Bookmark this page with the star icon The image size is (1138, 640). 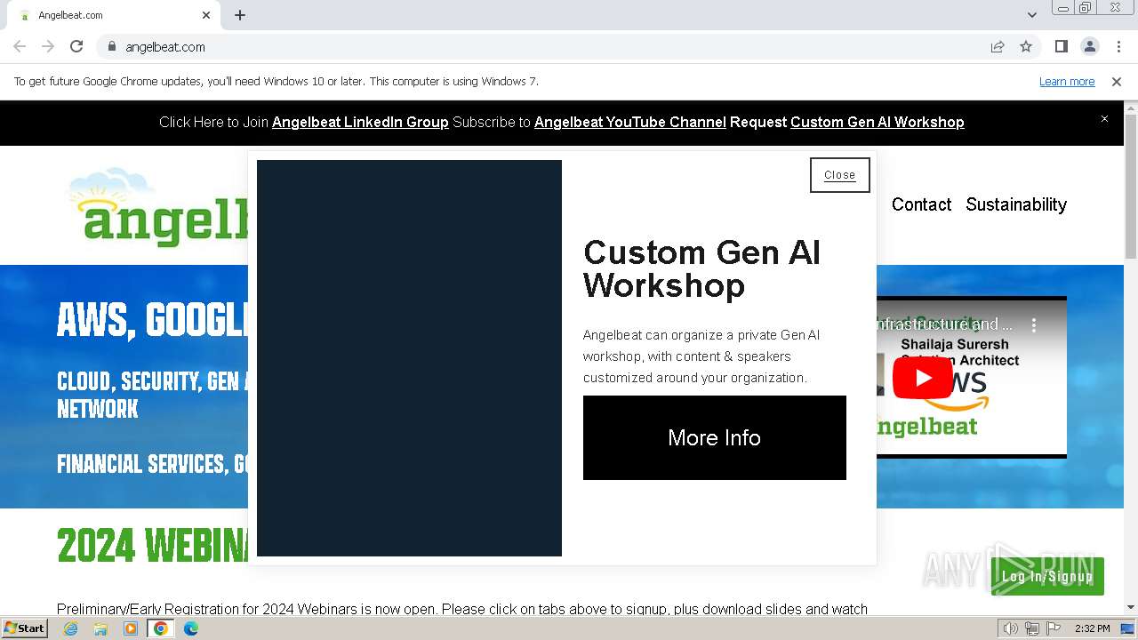coord(1026,46)
